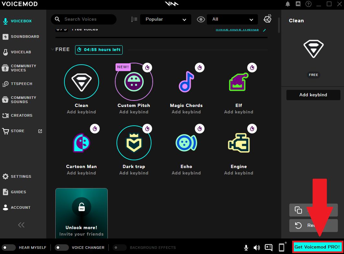Viewport: 344px width, 254px height.
Task: Click the timer badge on Engine voice
Action: tap(252, 129)
